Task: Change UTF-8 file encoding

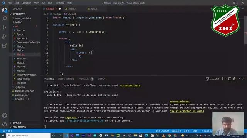Action: point(186,131)
